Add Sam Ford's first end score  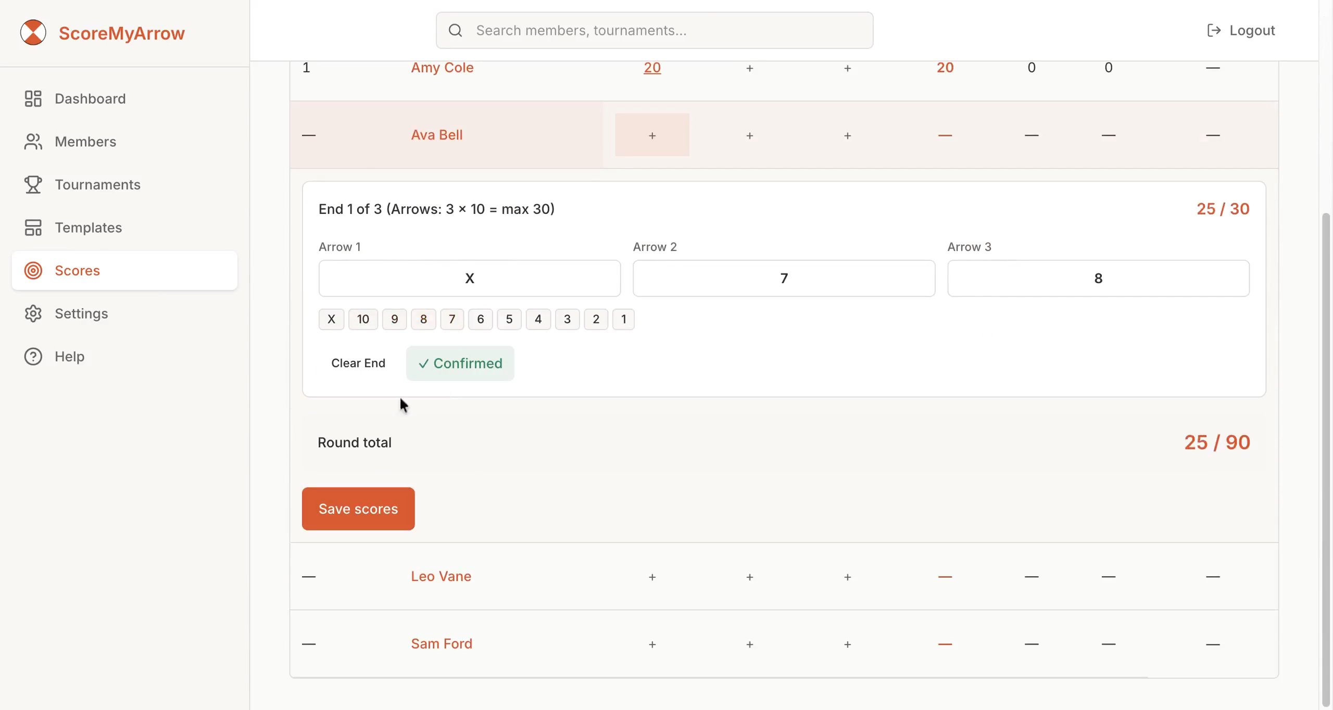point(652,644)
